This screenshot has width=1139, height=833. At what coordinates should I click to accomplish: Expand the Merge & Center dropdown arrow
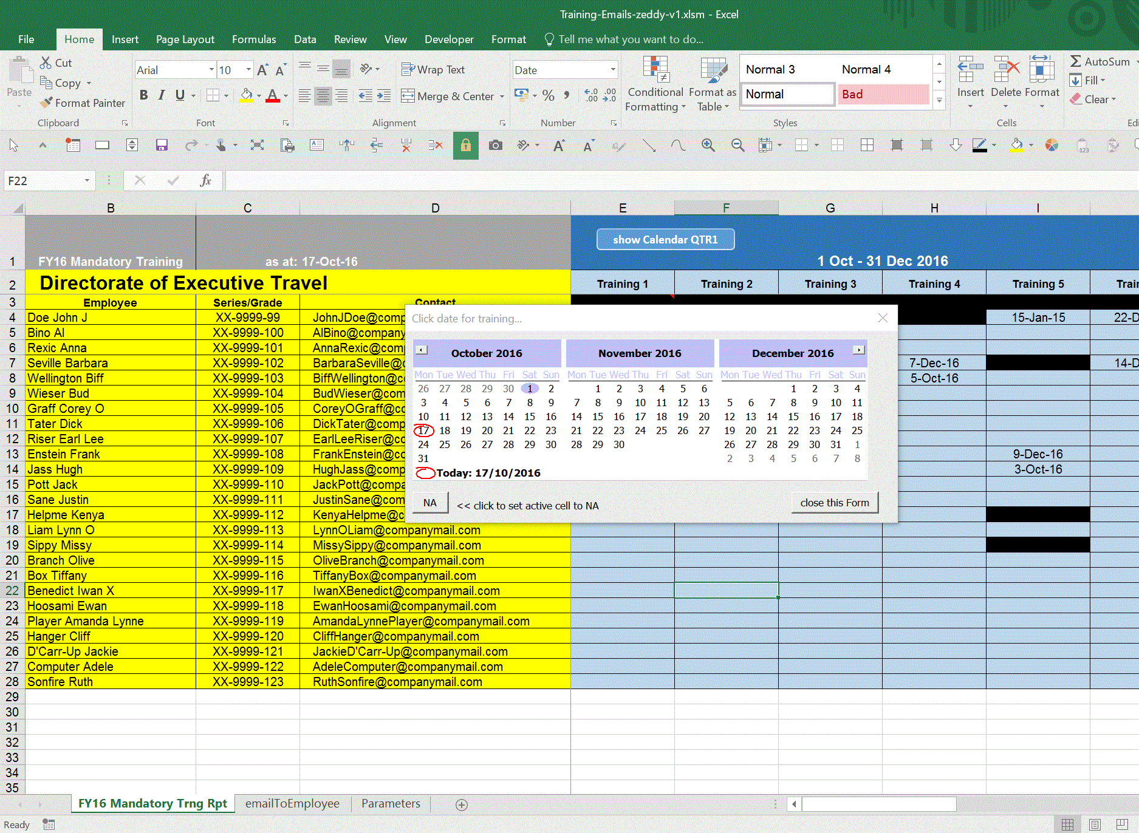point(502,96)
